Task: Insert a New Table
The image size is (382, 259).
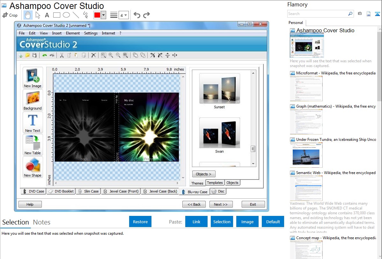Action: tap(33, 145)
